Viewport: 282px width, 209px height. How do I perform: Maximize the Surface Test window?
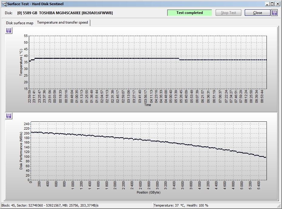272,4
